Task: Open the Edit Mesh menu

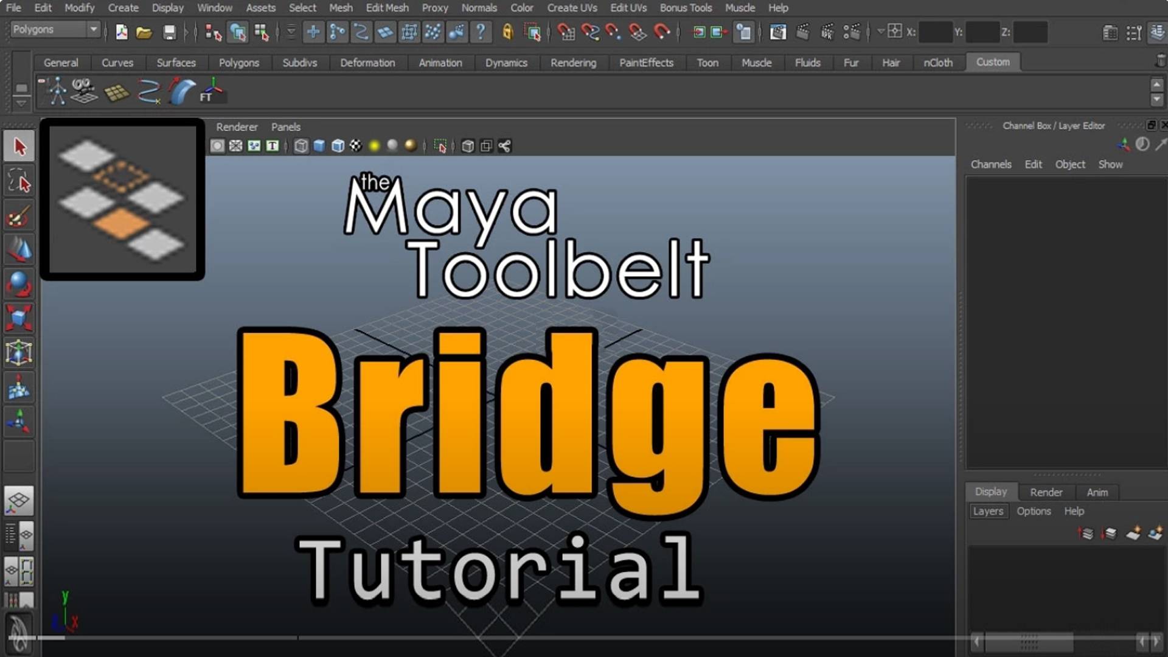Action: coord(387,8)
